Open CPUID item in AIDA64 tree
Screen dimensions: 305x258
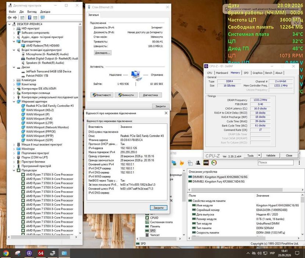click(154, 217)
